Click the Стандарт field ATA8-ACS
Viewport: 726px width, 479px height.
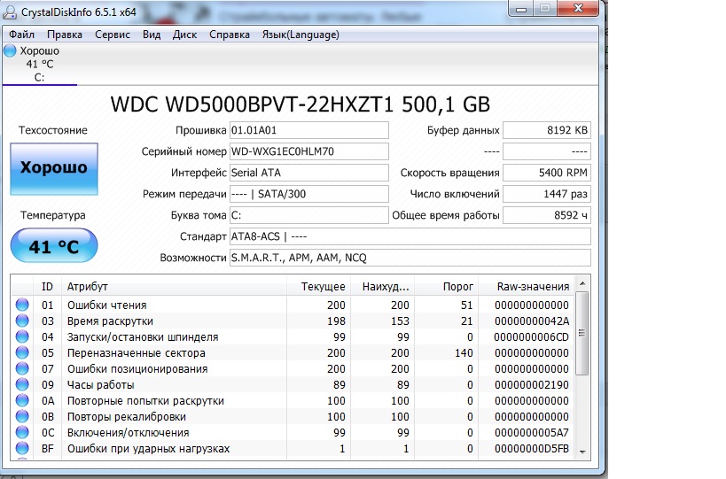click(x=410, y=236)
